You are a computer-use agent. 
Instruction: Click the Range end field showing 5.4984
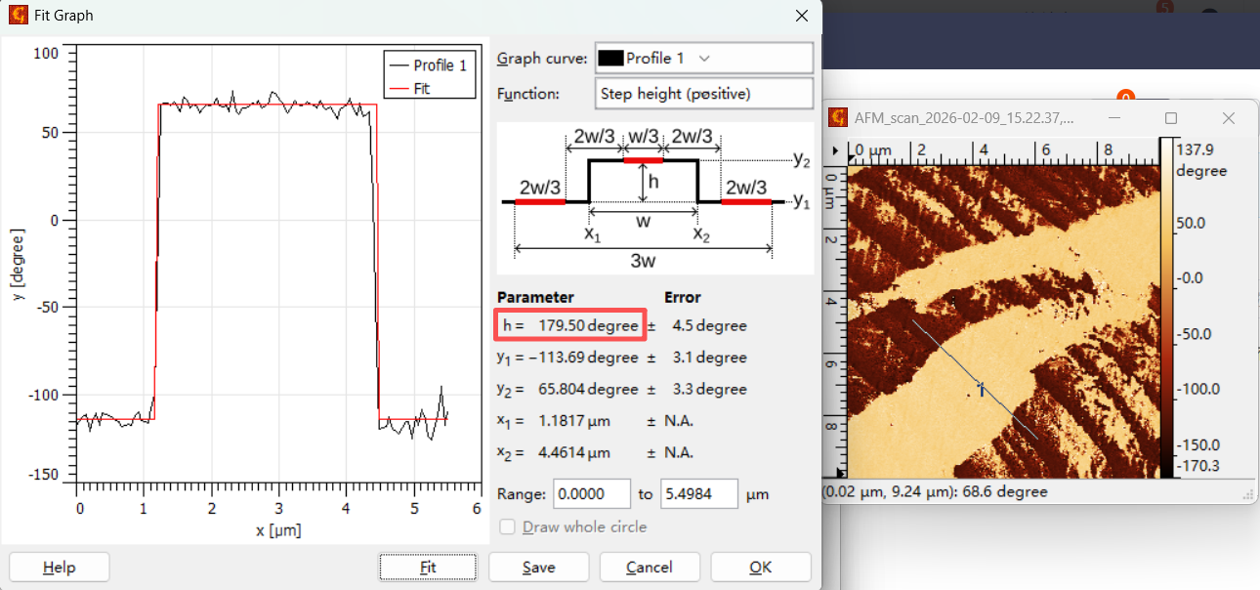(x=698, y=494)
